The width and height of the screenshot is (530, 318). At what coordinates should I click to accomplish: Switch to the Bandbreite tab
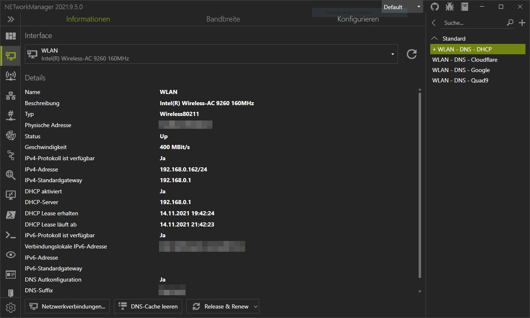223,19
